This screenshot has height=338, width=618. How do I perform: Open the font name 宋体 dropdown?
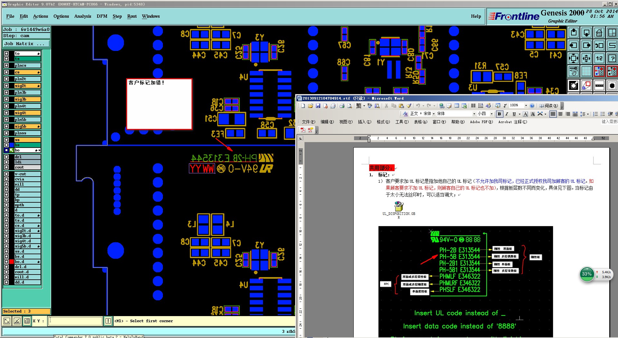point(474,114)
